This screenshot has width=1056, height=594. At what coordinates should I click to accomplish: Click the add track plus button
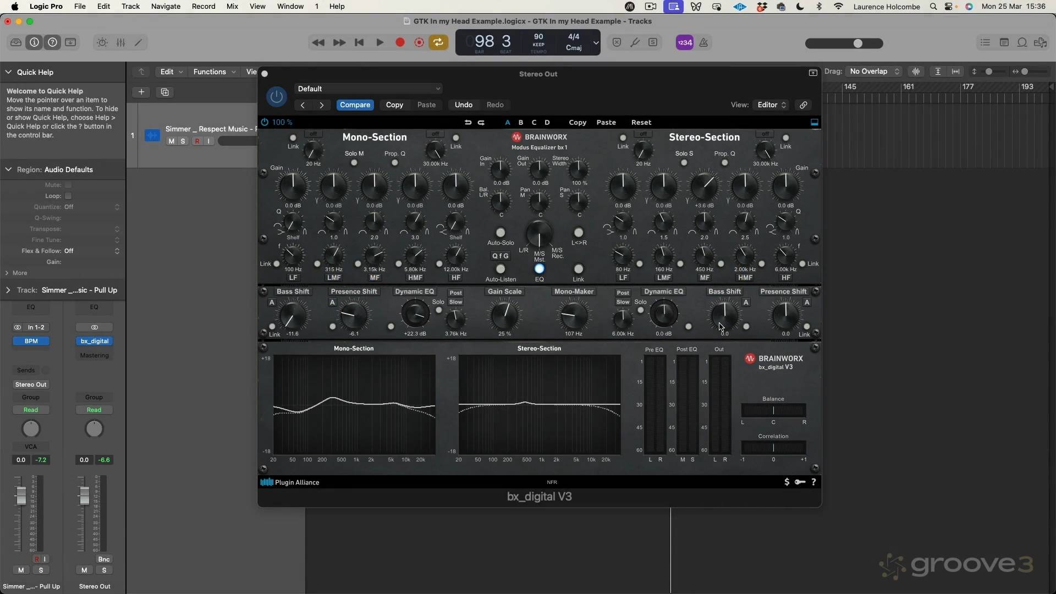[x=141, y=92]
